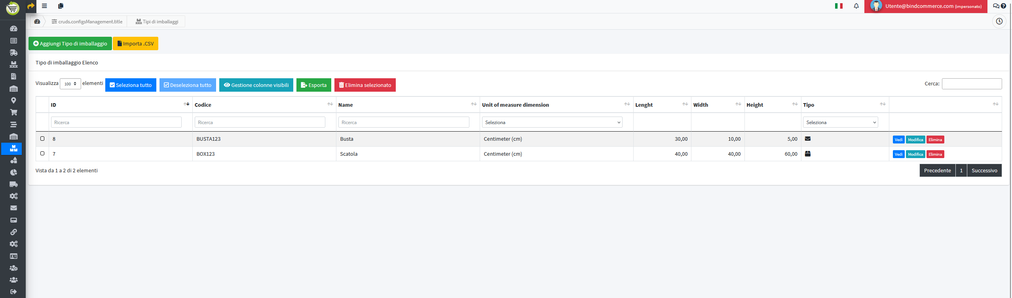The height and width of the screenshot is (298, 1012).
Task: Open the Tipo filter dropdown
Action: [x=840, y=123]
